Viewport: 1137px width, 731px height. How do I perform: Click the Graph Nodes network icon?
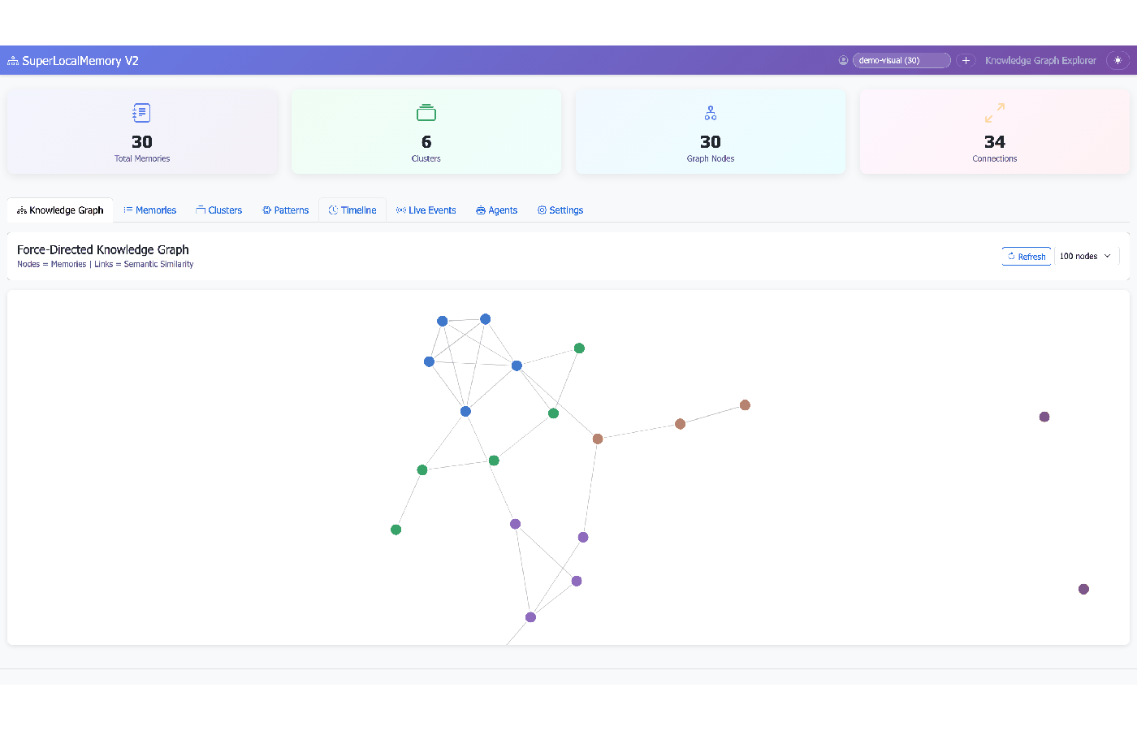point(710,112)
